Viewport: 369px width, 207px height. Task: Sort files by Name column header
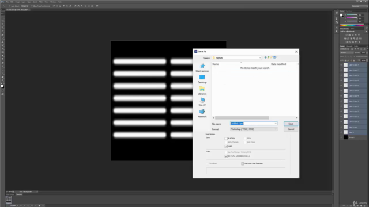click(216, 64)
